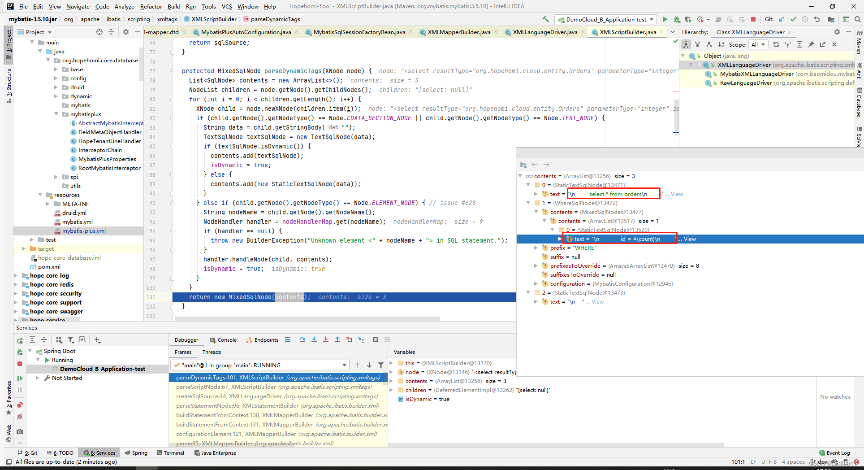Run with Coverage icon in main toolbar

point(688,19)
